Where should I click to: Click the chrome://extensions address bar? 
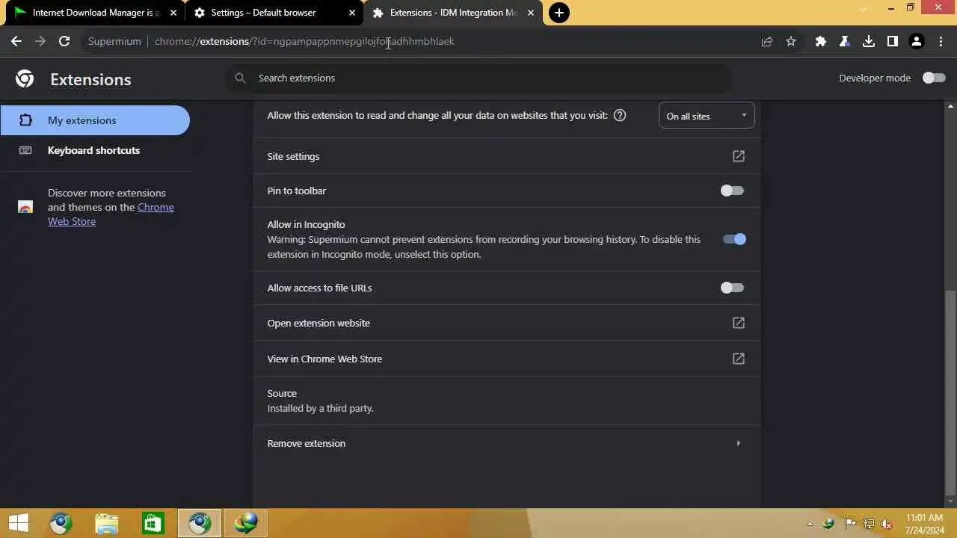click(419, 42)
